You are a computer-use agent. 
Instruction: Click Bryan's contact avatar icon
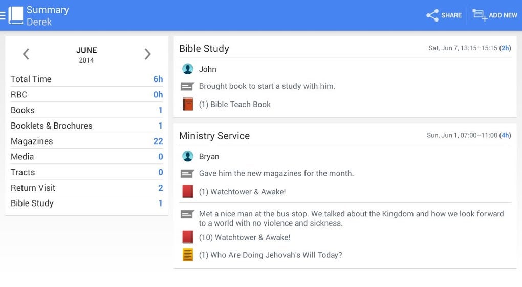188,156
